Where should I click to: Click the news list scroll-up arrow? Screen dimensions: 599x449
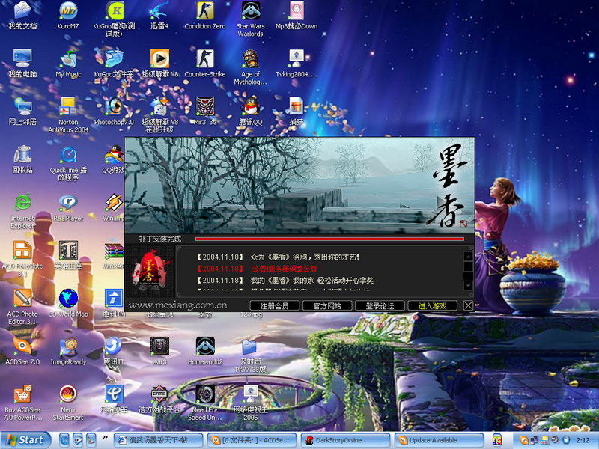coord(469,257)
